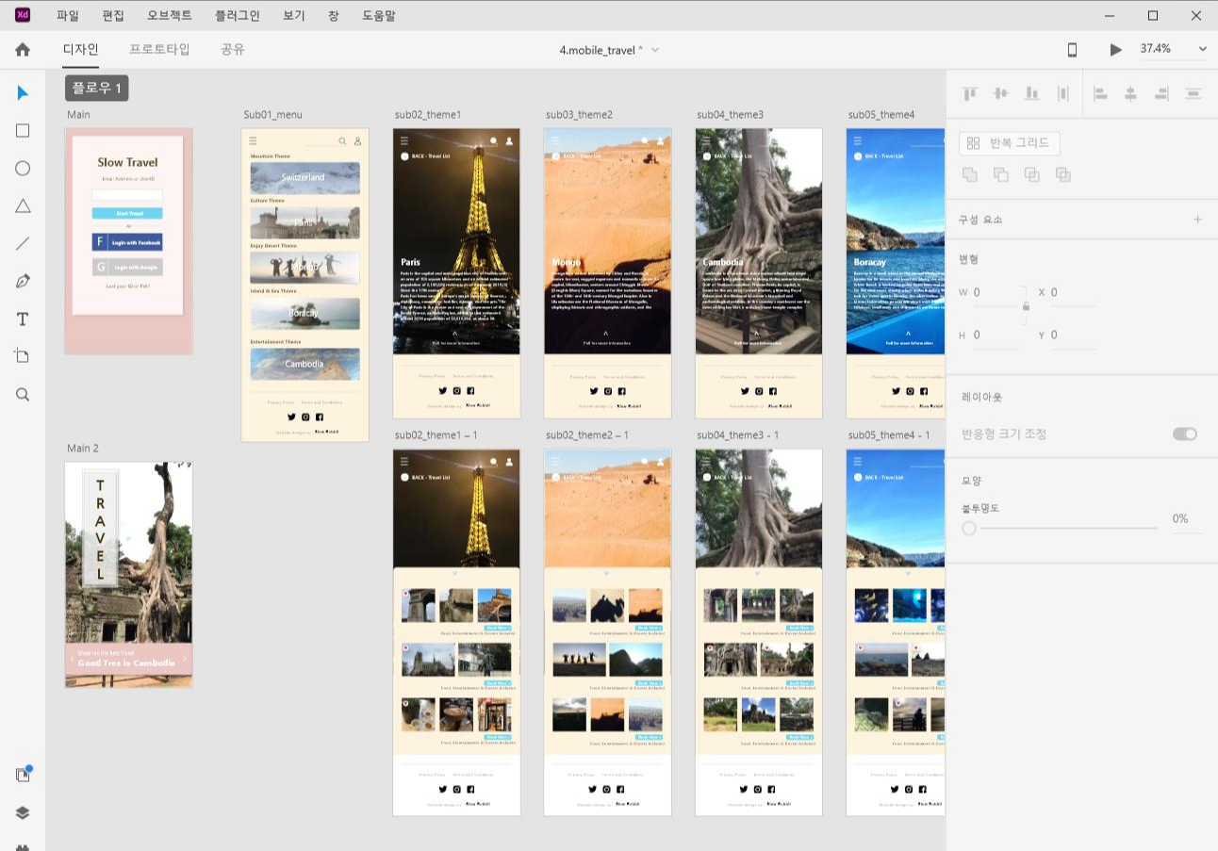Image resolution: width=1218 pixels, height=851 pixels.
Task: Click the opacity slider handle
Action: coord(969,529)
